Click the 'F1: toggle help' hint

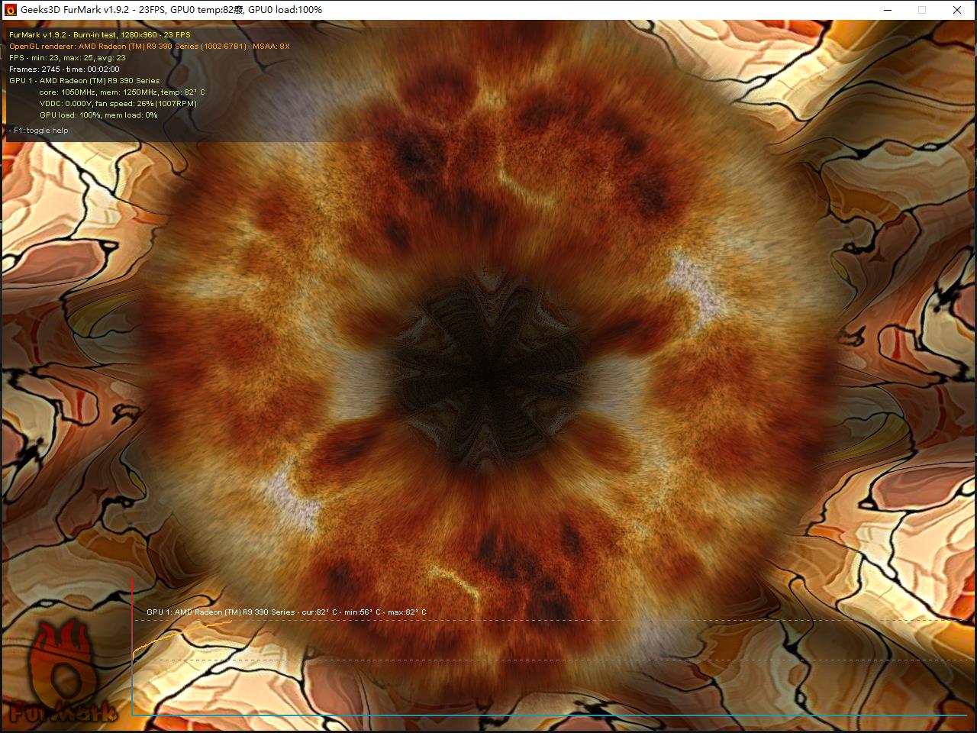tap(39, 130)
